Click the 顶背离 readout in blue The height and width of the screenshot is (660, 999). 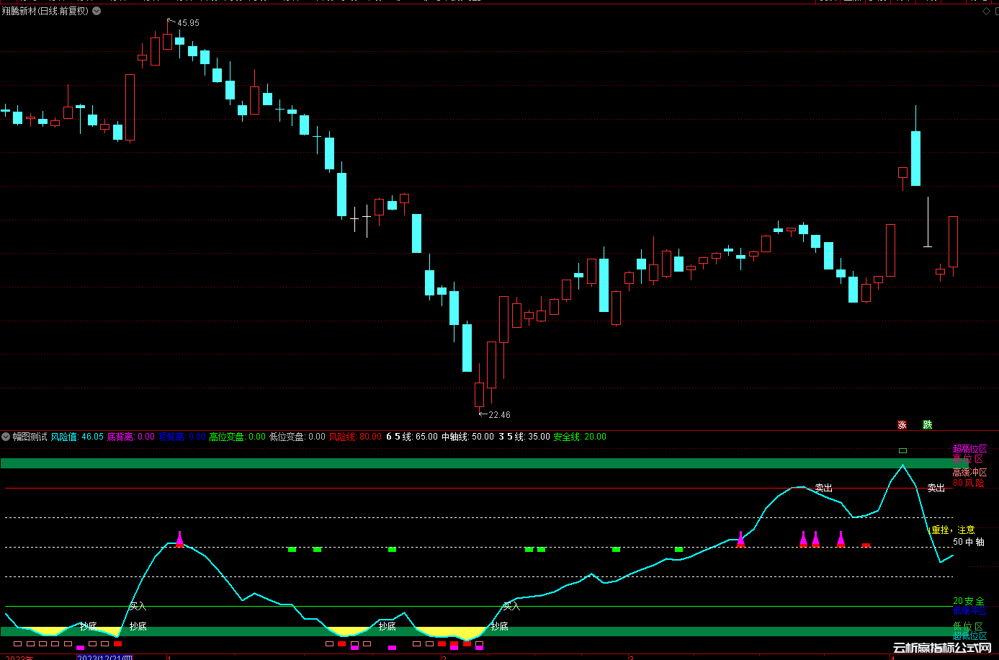(182, 437)
